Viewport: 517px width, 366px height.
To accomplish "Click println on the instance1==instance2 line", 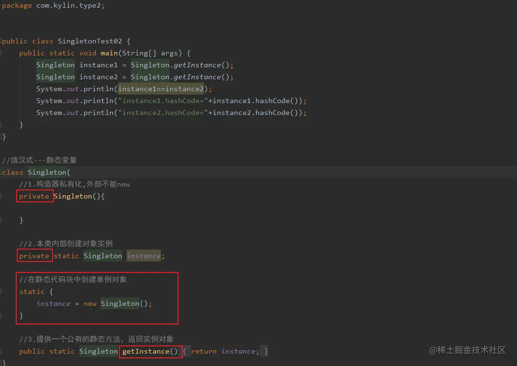I will point(98,89).
